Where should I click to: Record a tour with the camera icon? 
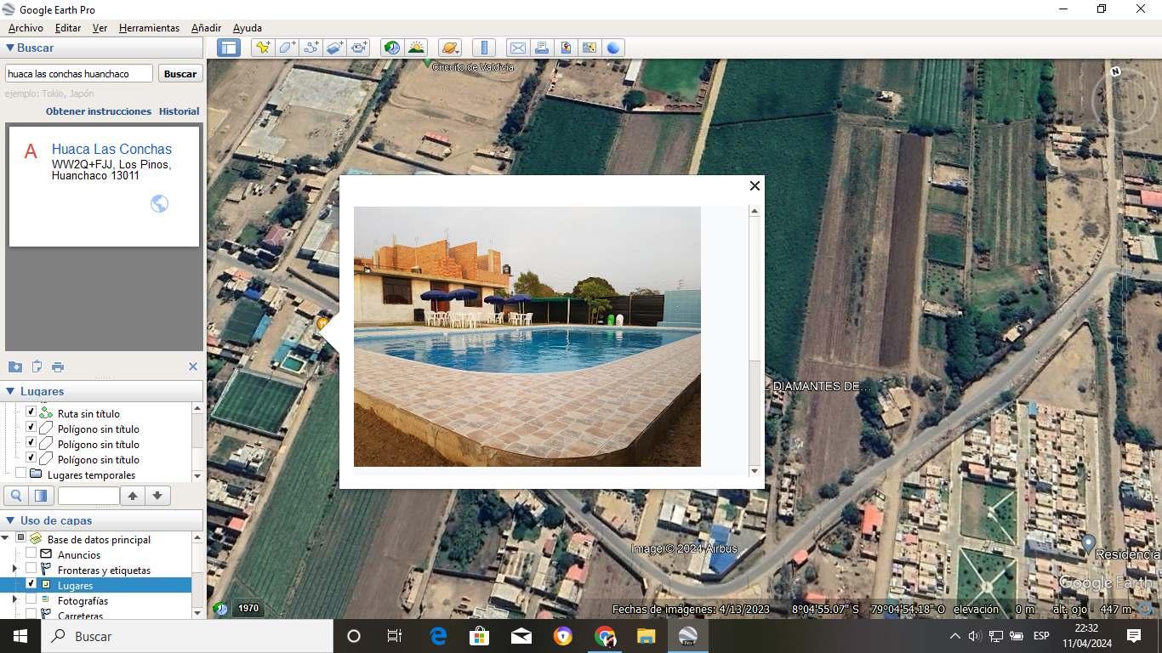[x=359, y=48]
